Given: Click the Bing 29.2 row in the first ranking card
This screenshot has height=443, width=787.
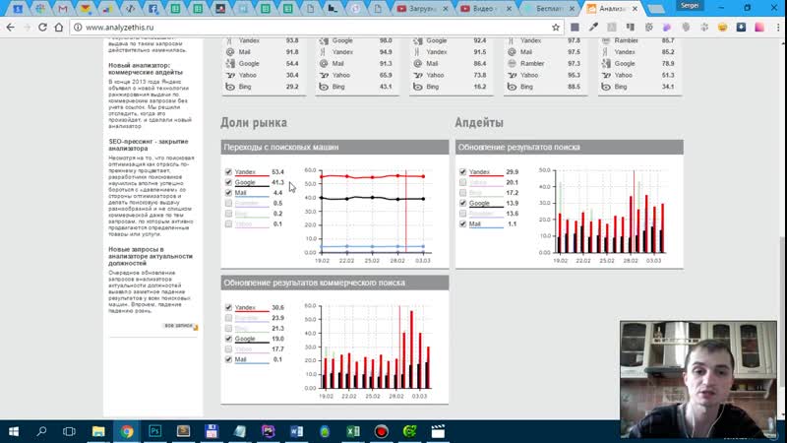Looking at the screenshot, I should pyautogui.click(x=263, y=87).
